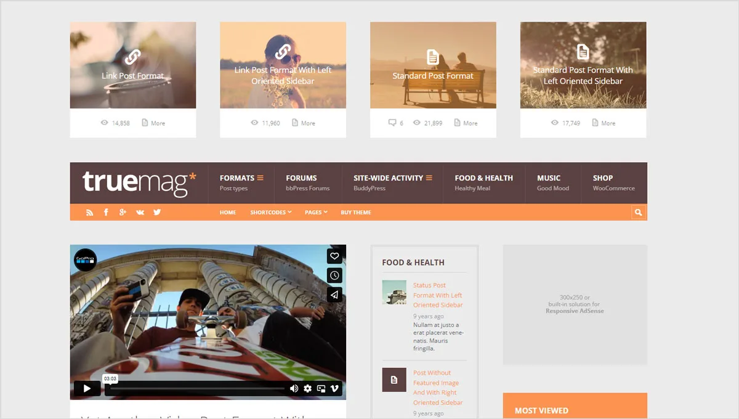Open Link Post Format With Left Oriented Sidebar
The width and height of the screenshot is (739, 419).
click(283, 76)
